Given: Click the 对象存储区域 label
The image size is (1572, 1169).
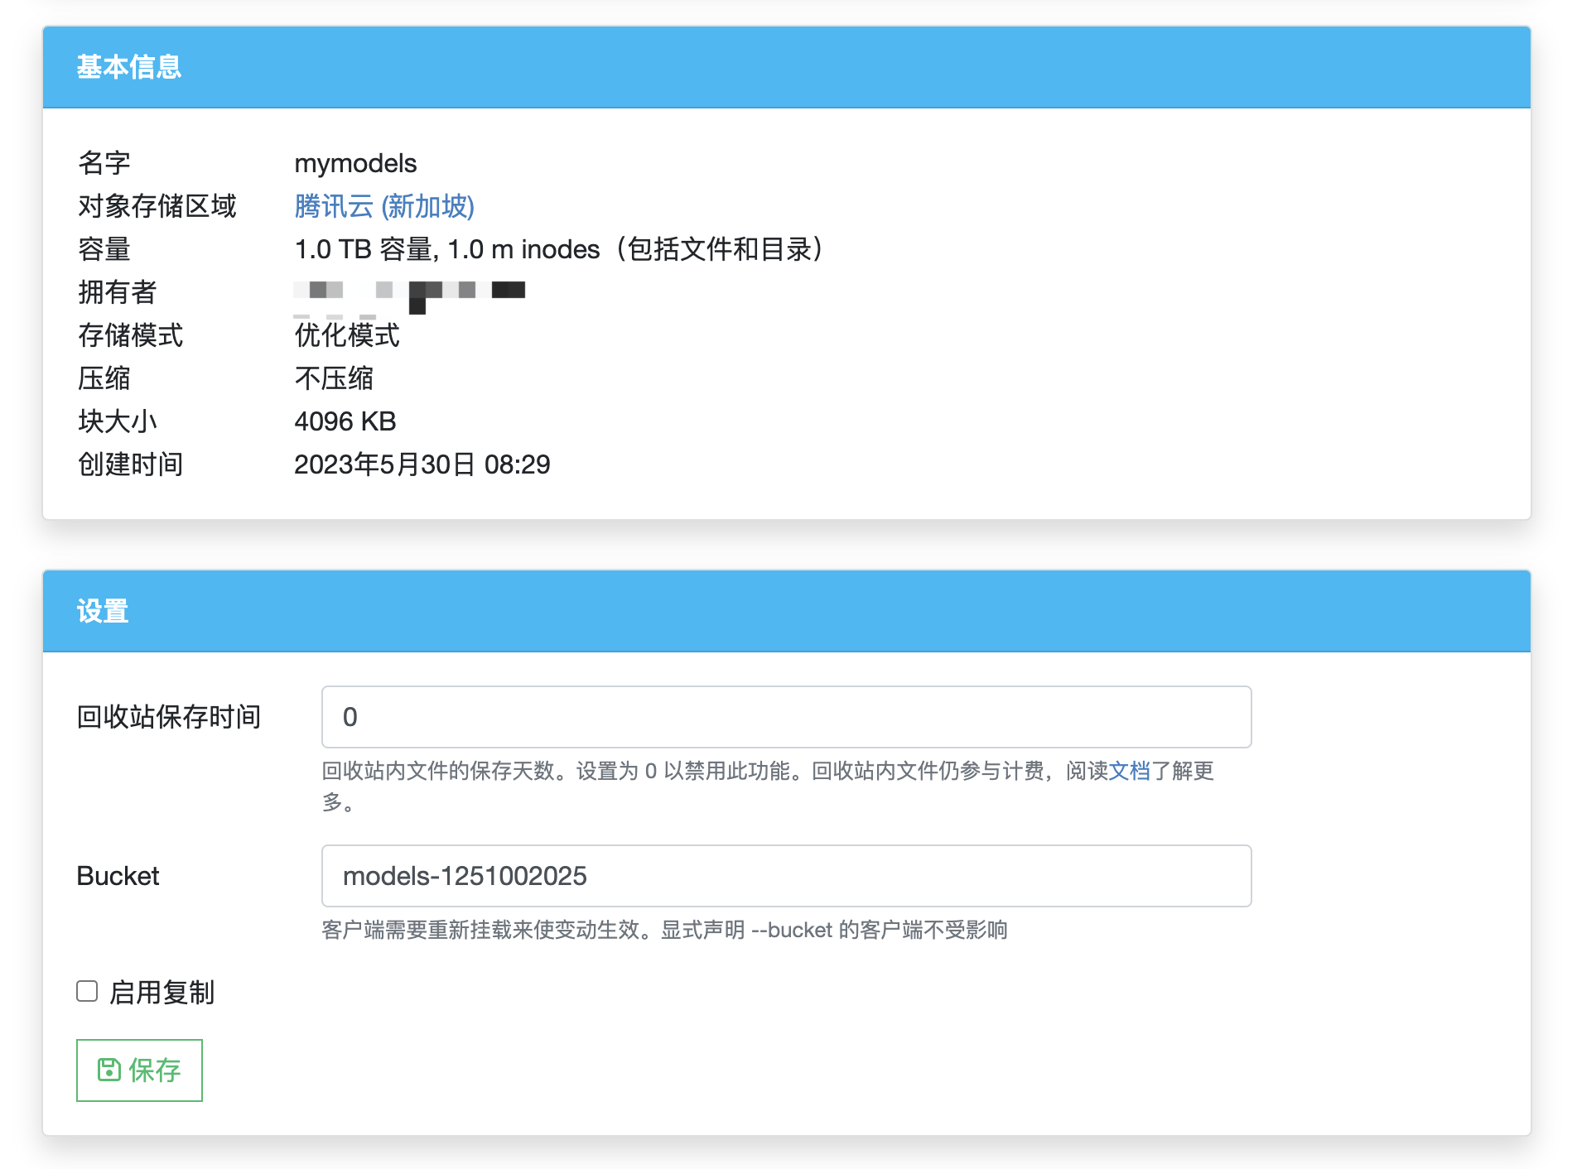Looking at the screenshot, I should pyautogui.click(x=157, y=206).
